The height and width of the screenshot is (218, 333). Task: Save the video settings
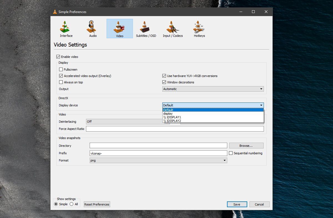click(x=237, y=204)
